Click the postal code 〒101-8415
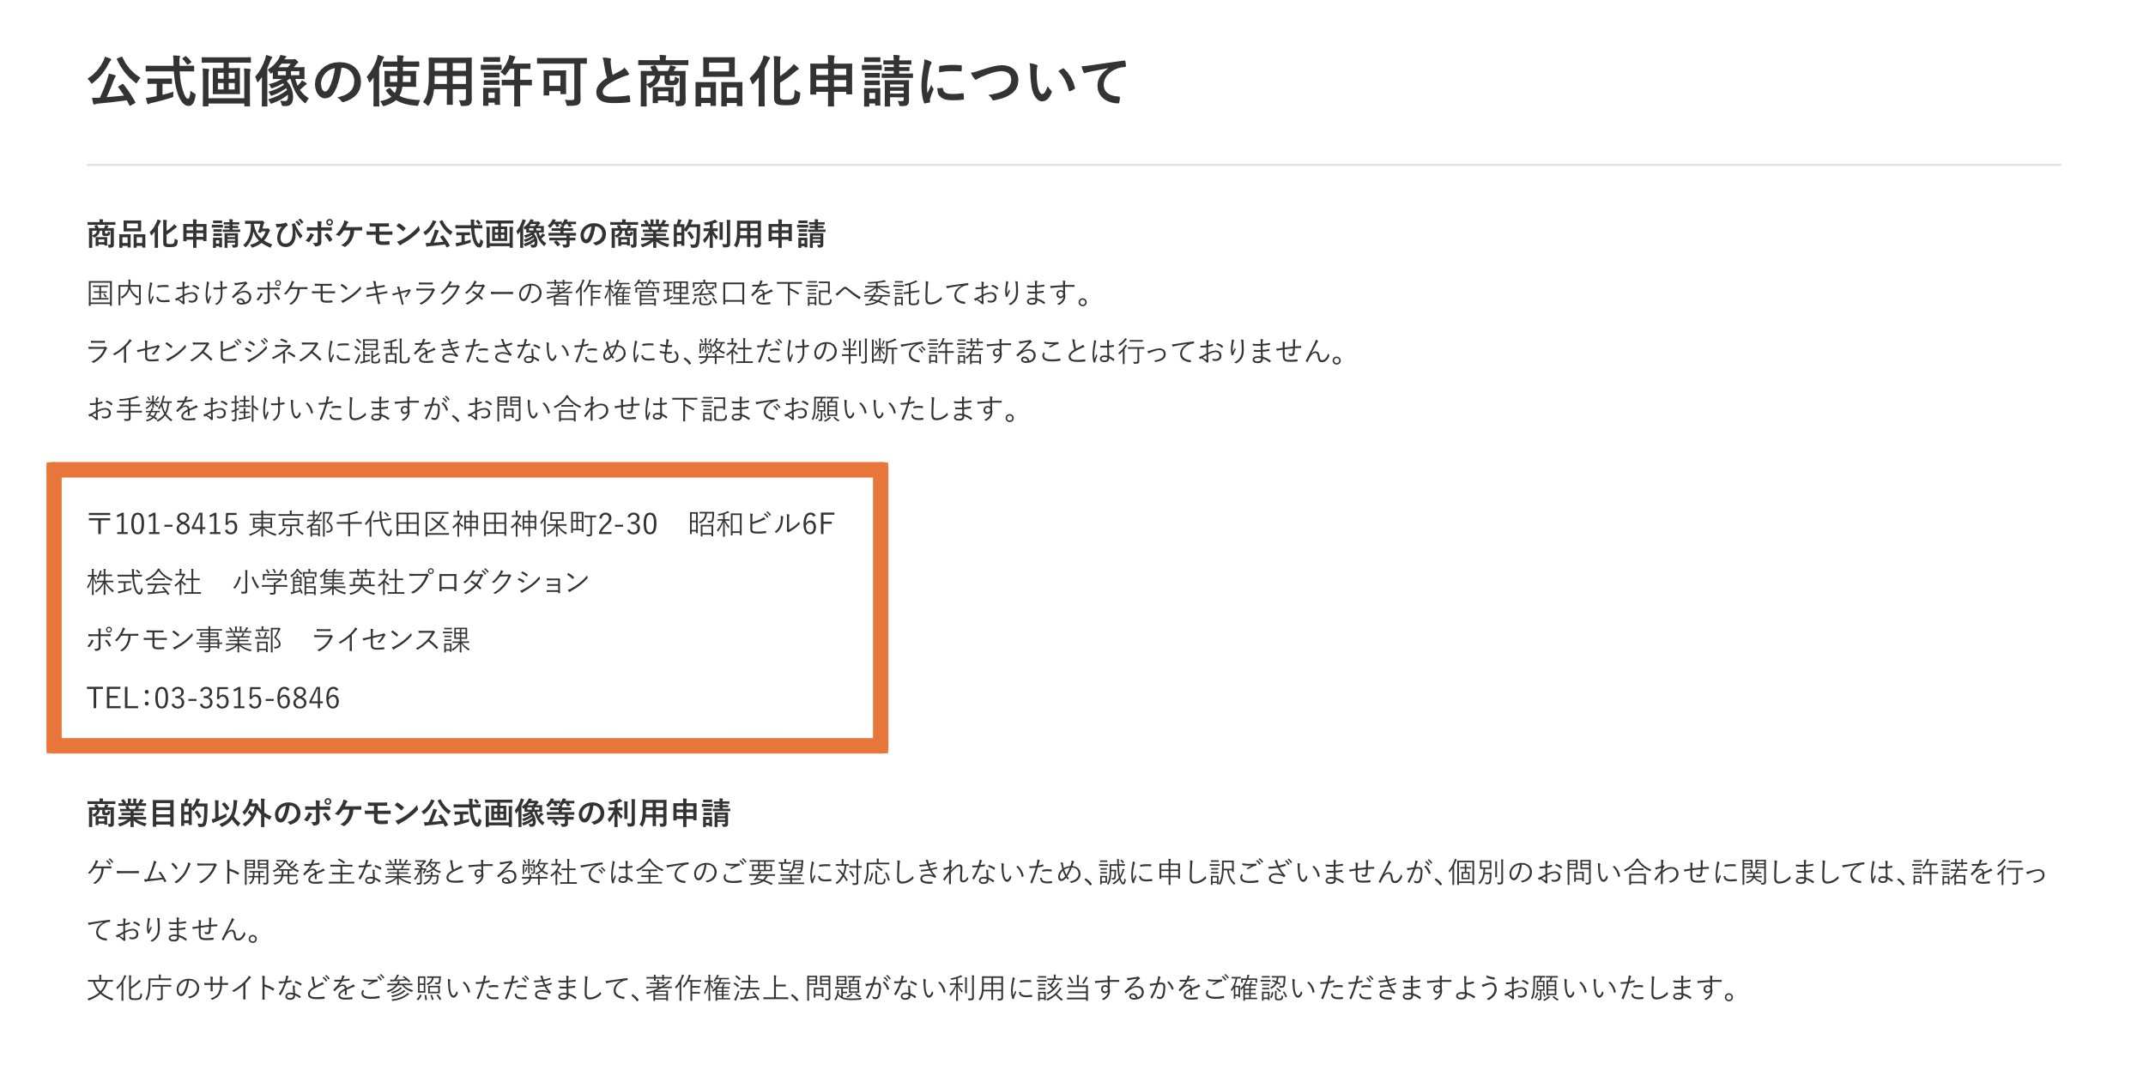This screenshot has height=1082, width=2149. click(162, 524)
